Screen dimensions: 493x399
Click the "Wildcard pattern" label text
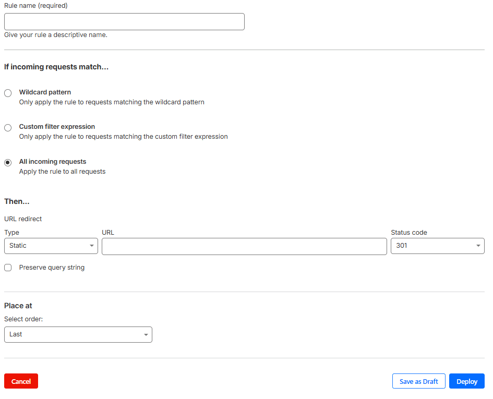[x=45, y=92]
